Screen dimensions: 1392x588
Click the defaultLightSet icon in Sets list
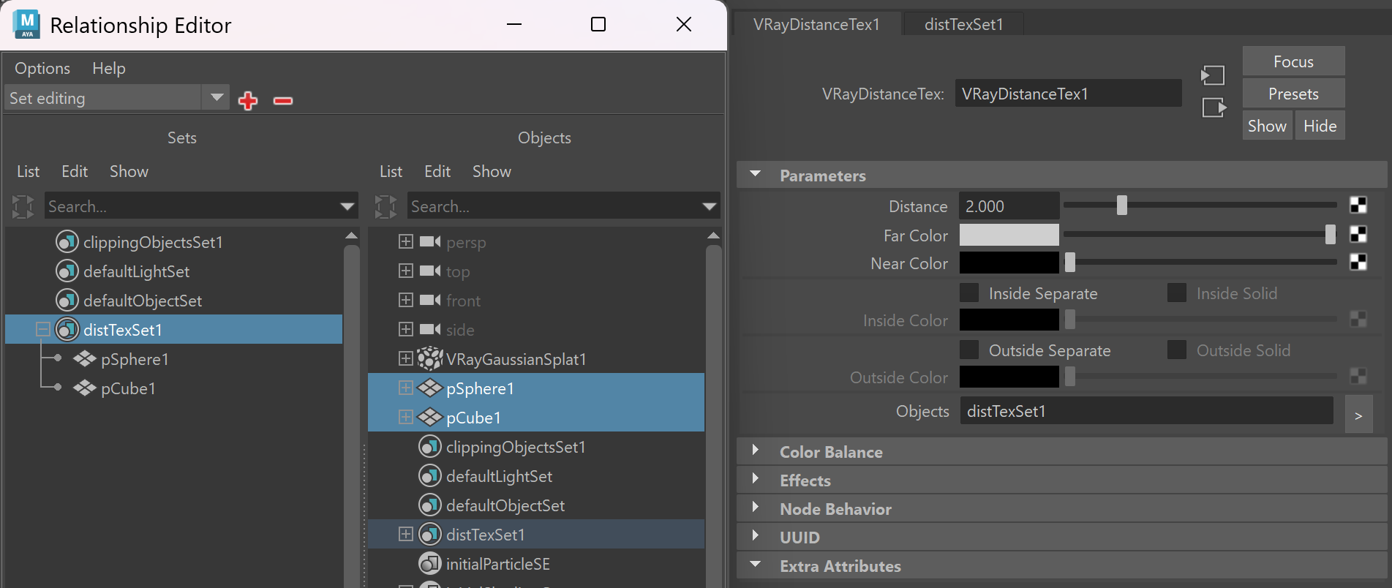point(67,271)
